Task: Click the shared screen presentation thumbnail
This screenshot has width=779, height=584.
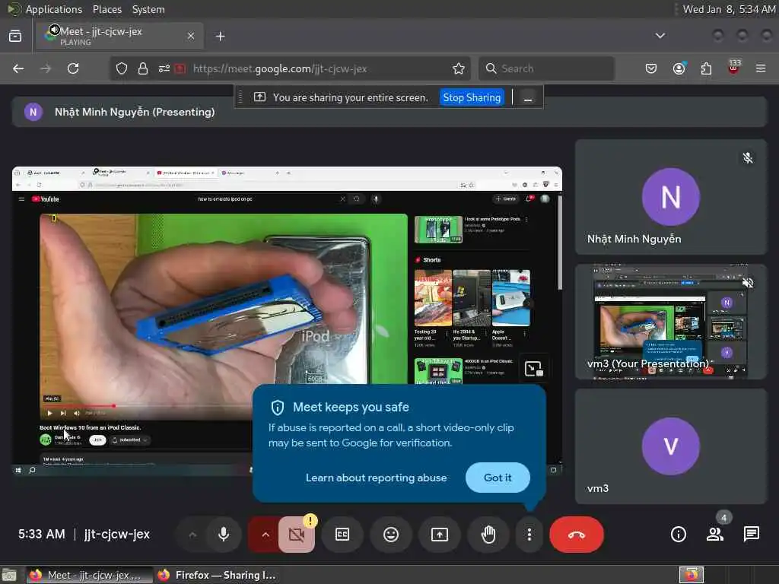Action: click(287, 321)
